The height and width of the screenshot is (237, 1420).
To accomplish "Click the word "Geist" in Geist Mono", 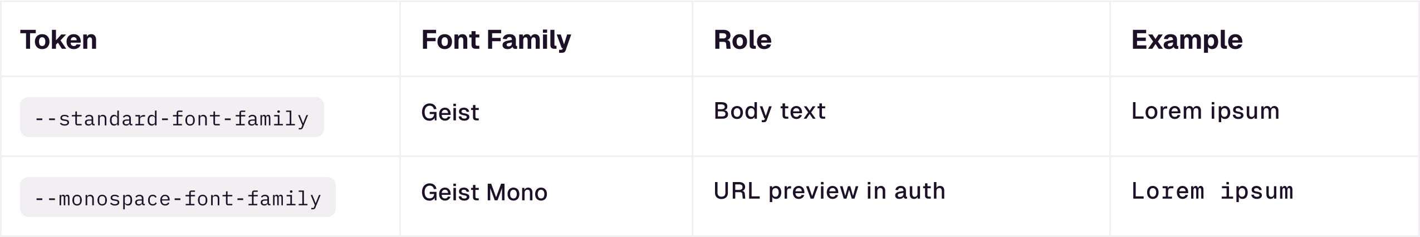I will 450,193.
